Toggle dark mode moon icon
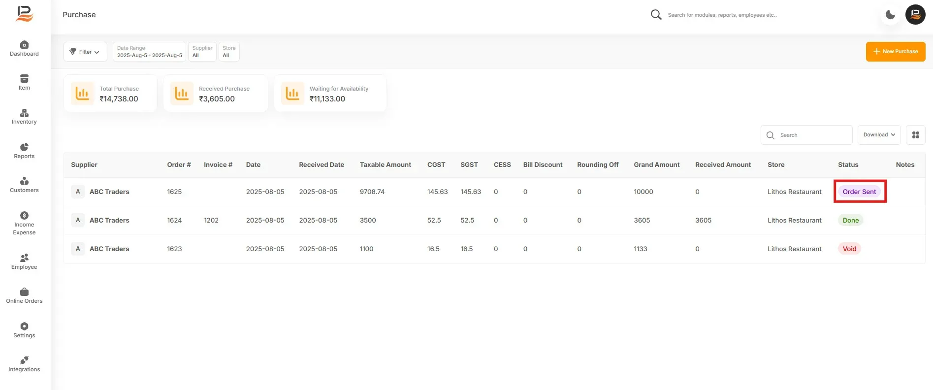The height and width of the screenshot is (390, 933). tap(890, 15)
